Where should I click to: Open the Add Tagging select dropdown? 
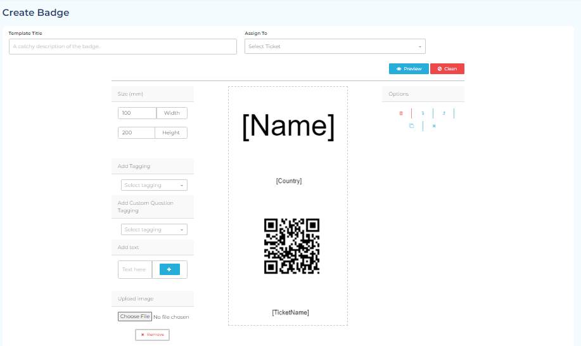(x=154, y=185)
